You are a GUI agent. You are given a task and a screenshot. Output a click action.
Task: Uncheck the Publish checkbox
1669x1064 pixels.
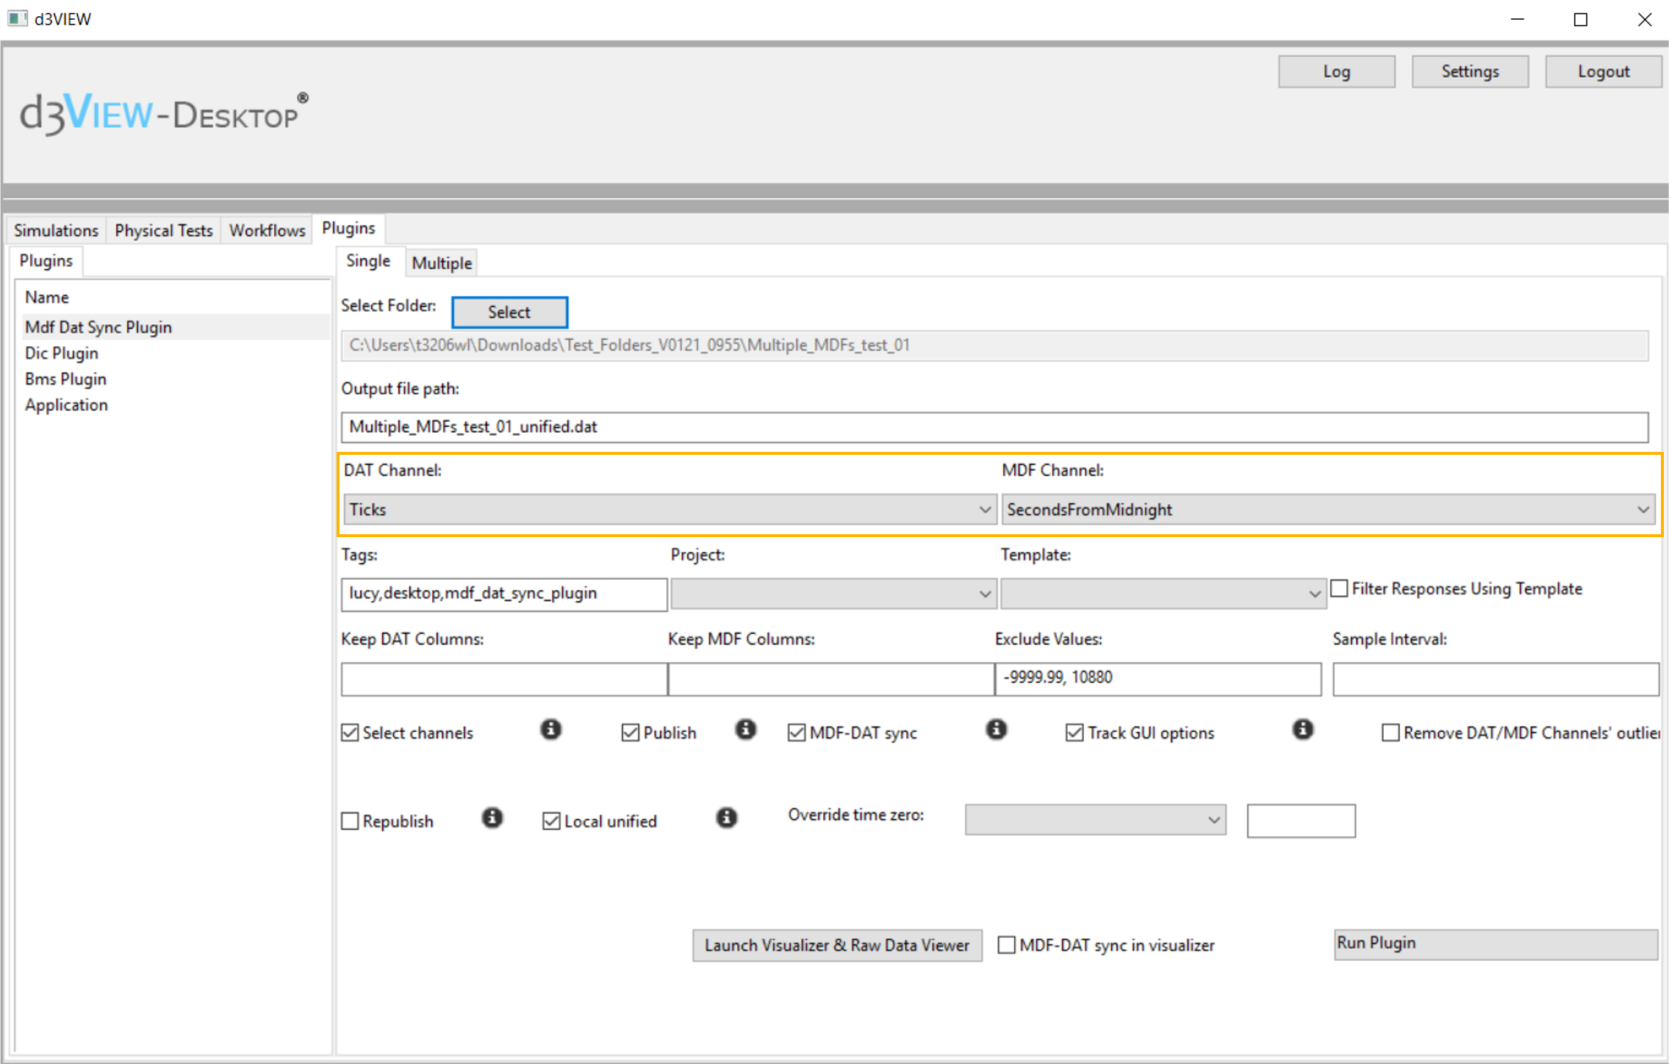[x=630, y=733]
